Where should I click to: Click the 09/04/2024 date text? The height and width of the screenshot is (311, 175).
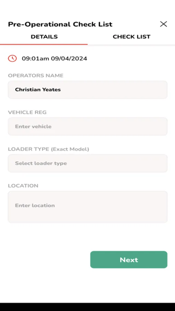(69, 58)
